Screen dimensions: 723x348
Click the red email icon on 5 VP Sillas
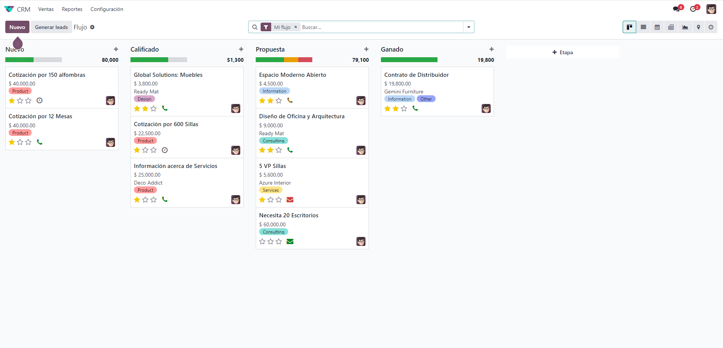coord(290,200)
